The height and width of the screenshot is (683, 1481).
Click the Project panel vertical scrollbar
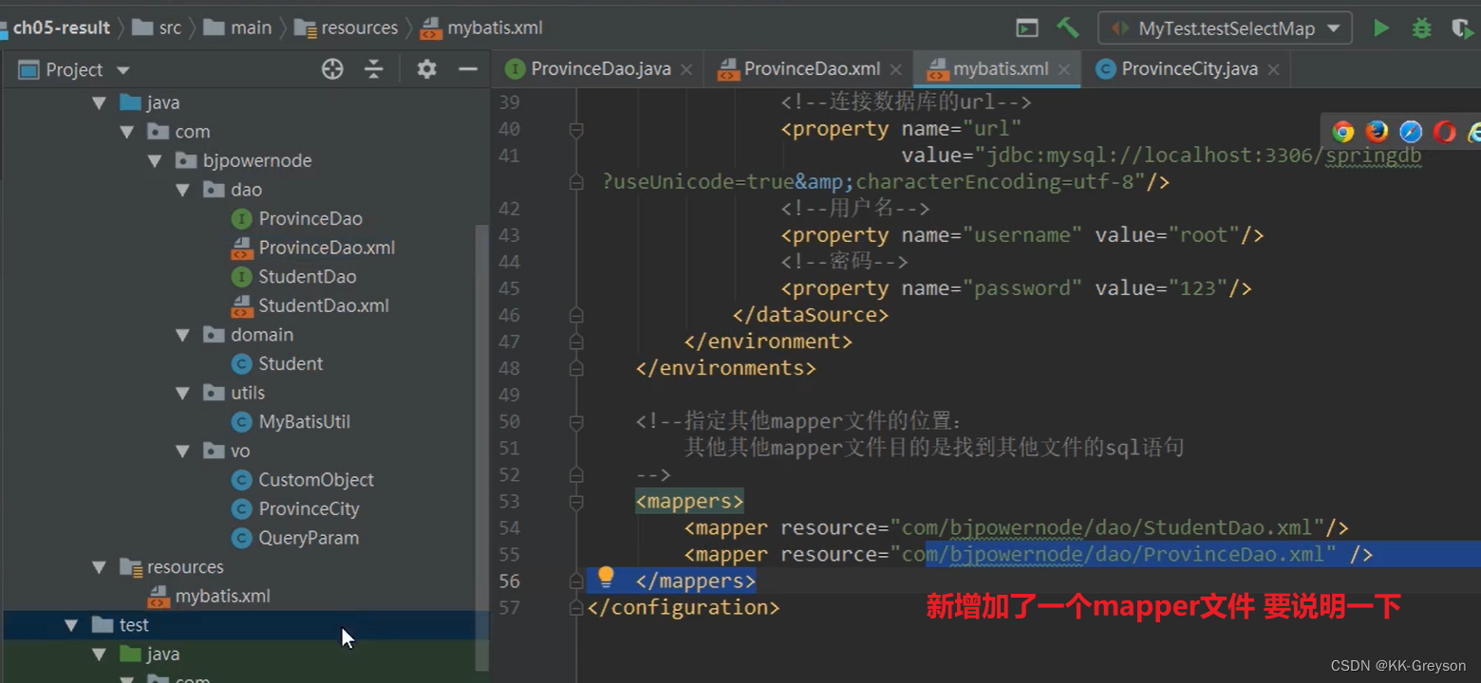click(x=482, y=446)
